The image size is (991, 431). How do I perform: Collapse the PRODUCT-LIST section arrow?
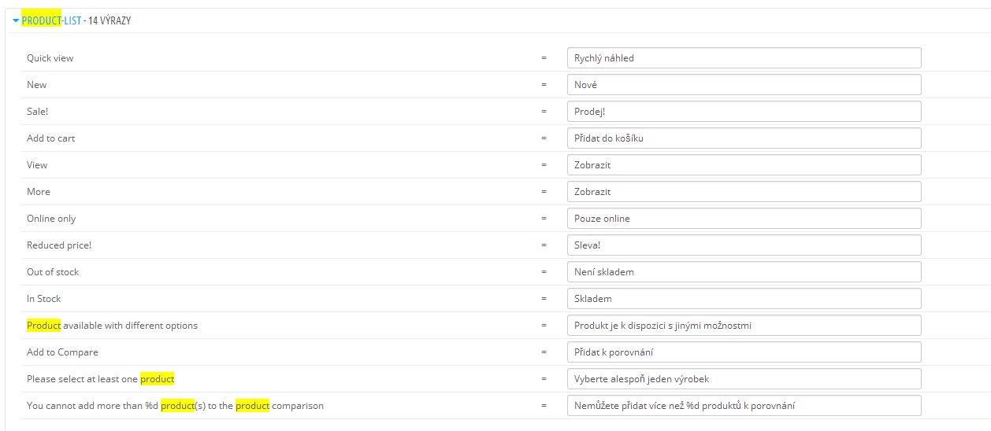tap(16, 21)
